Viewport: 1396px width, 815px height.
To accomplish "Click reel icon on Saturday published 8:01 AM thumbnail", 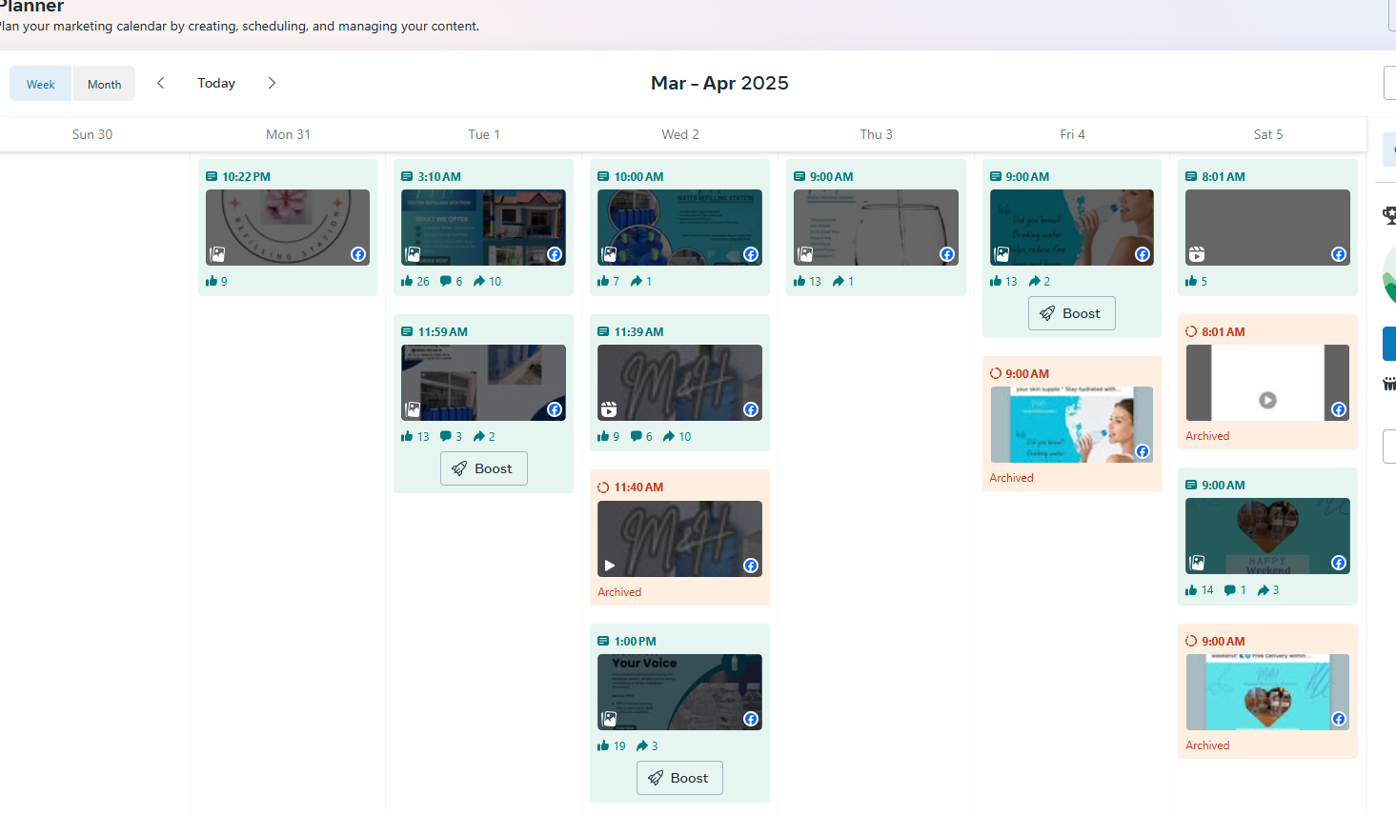I will tap(1197, 254).
